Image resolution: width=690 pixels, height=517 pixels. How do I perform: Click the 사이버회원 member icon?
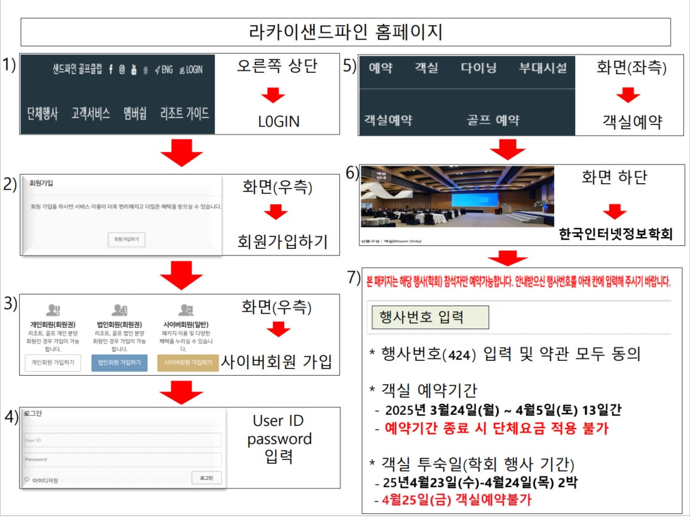click(x=186, y=310)
